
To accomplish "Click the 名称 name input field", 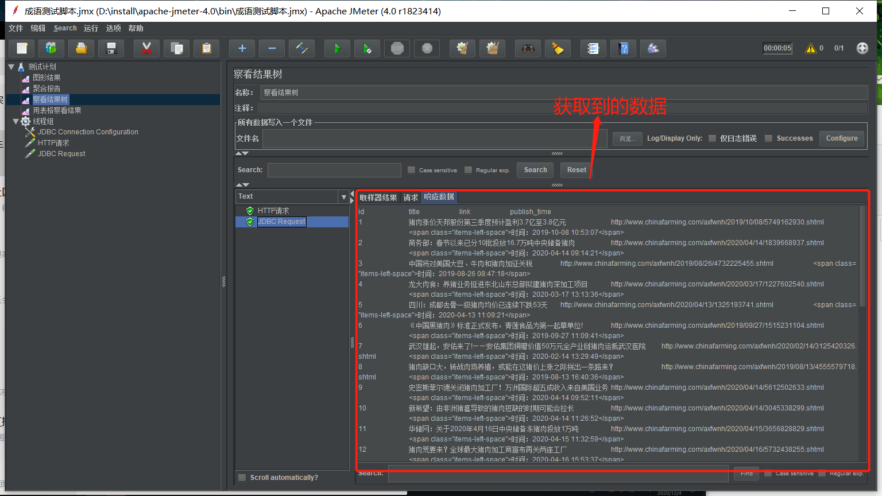I will click(x=564, y=92).
